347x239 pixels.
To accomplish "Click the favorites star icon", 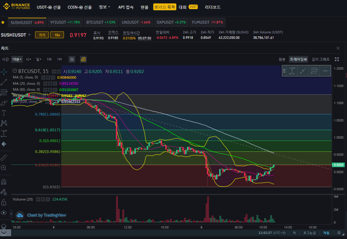I will point(3,22).
